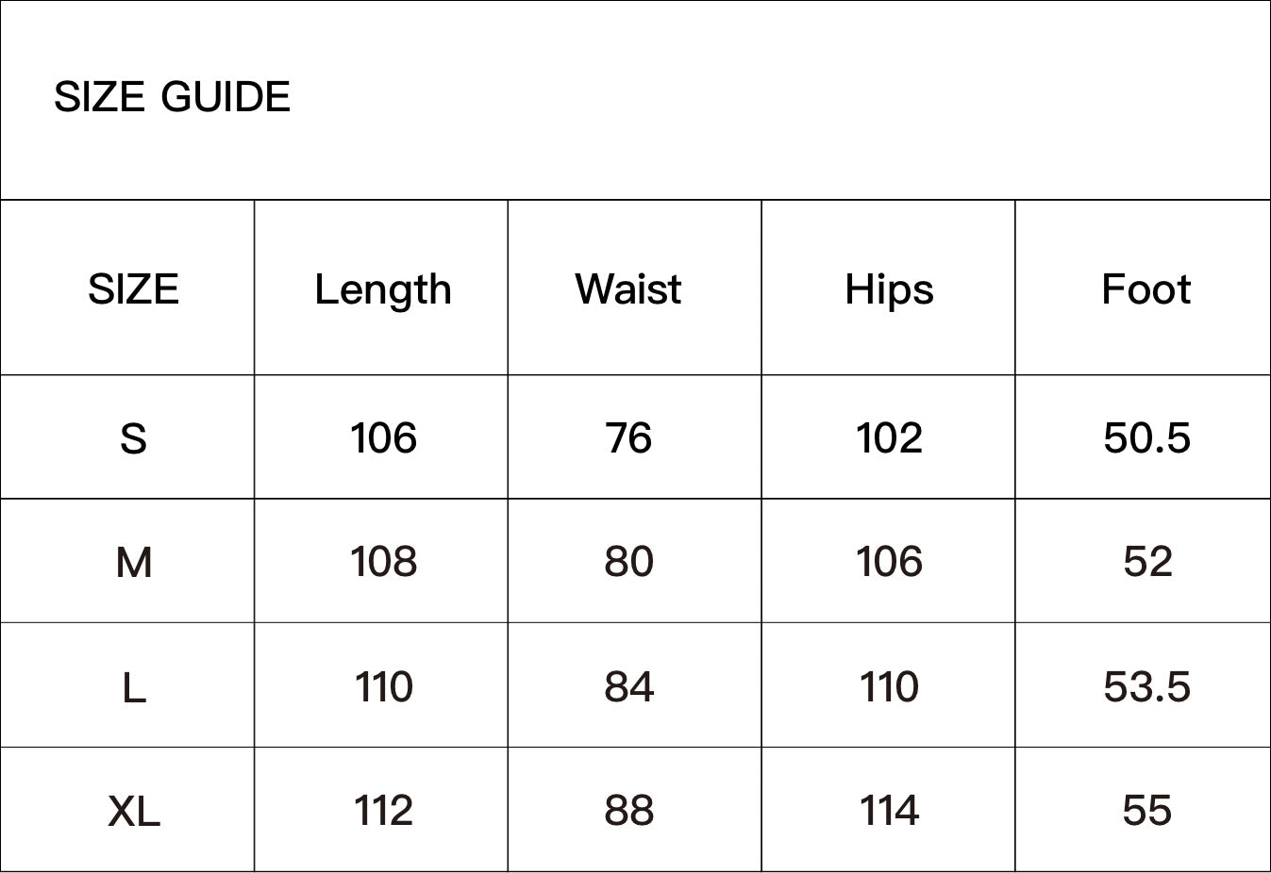
Task: Click the Foot value 52
Action: pyautogui.click(x=1147, y=562)
